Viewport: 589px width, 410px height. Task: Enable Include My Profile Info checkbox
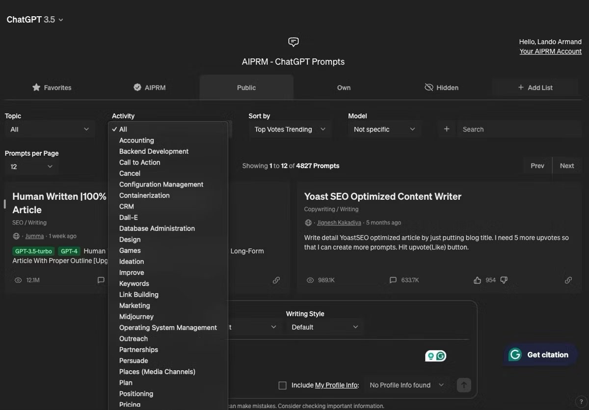282,385
